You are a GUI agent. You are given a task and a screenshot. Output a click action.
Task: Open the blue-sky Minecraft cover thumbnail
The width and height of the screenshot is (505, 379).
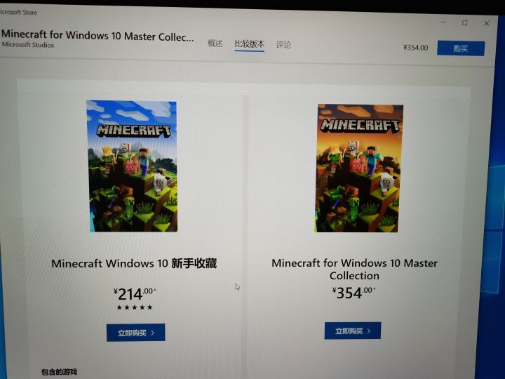132,166
